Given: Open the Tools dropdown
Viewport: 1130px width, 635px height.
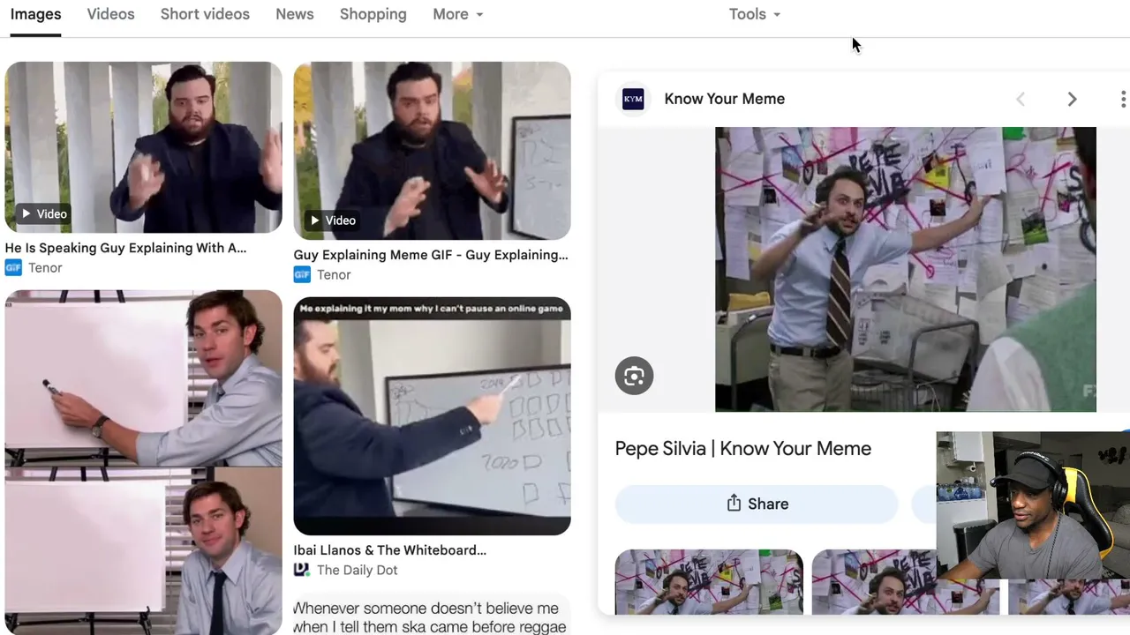Looking at the screenshot, I should click(755, 14).
